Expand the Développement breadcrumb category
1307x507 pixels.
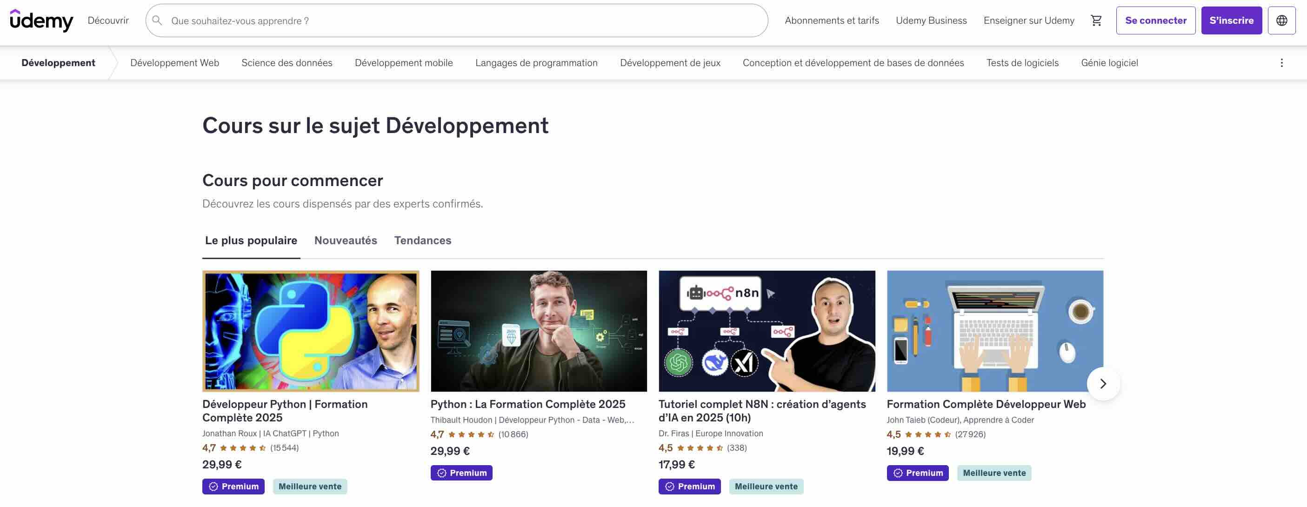[x=58, y=63]
